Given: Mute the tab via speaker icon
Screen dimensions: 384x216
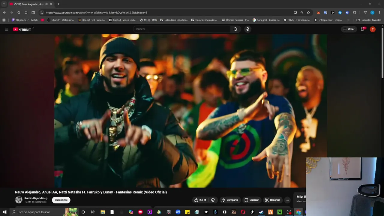Looking at the screenshot, I should [x=46, y=4].
